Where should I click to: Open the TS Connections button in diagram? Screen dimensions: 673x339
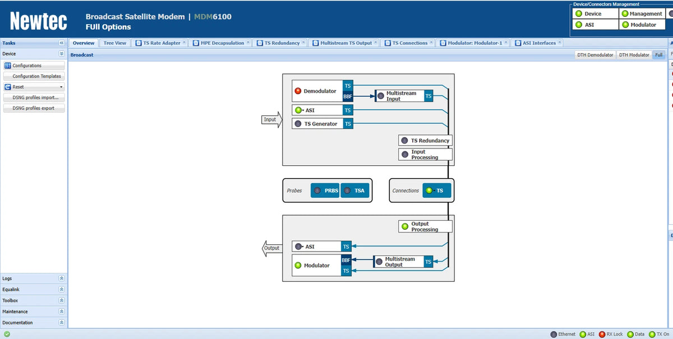tap(437, 191)
